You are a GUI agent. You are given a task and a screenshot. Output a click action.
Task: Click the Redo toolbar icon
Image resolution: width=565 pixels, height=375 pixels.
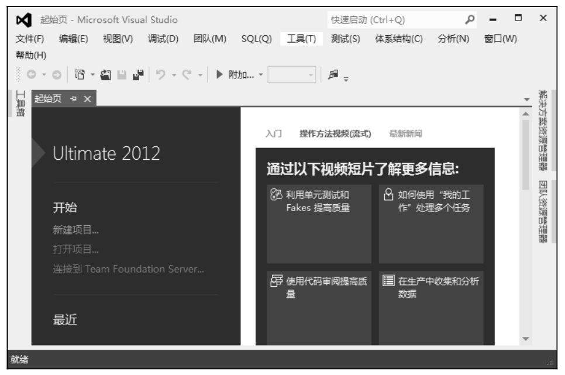pos(187,75)
